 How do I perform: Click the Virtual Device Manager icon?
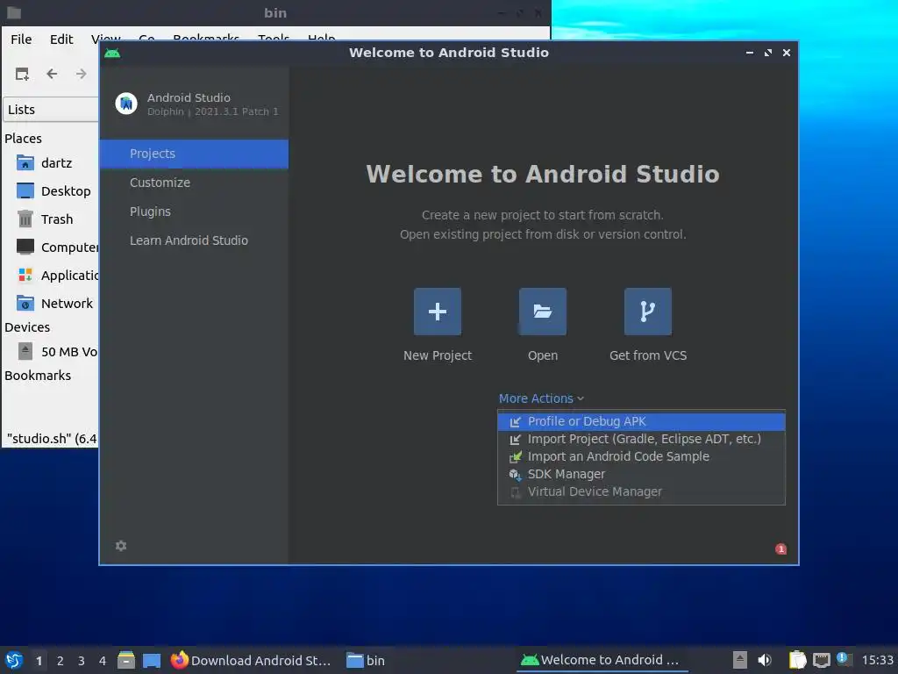pos(516,492)
